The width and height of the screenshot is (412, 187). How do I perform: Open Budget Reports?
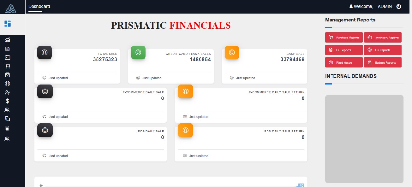383,63
